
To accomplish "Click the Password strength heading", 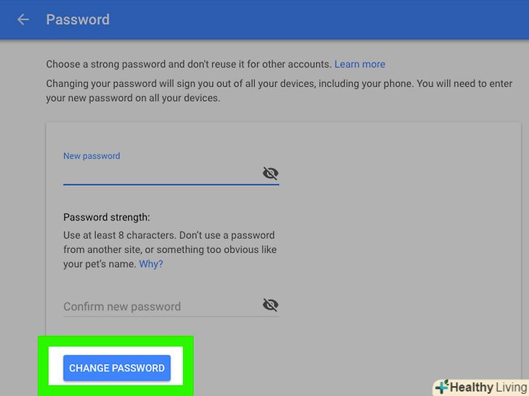I will (x=106, y=217).
